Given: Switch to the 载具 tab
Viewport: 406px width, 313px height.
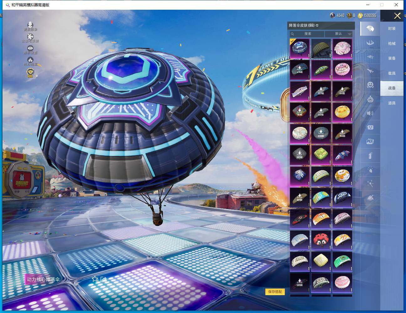Looking at the screenshot, I should click(x=392, y=73).
